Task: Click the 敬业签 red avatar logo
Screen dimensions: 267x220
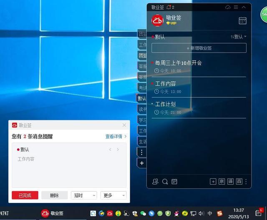Action: (157, 20)
